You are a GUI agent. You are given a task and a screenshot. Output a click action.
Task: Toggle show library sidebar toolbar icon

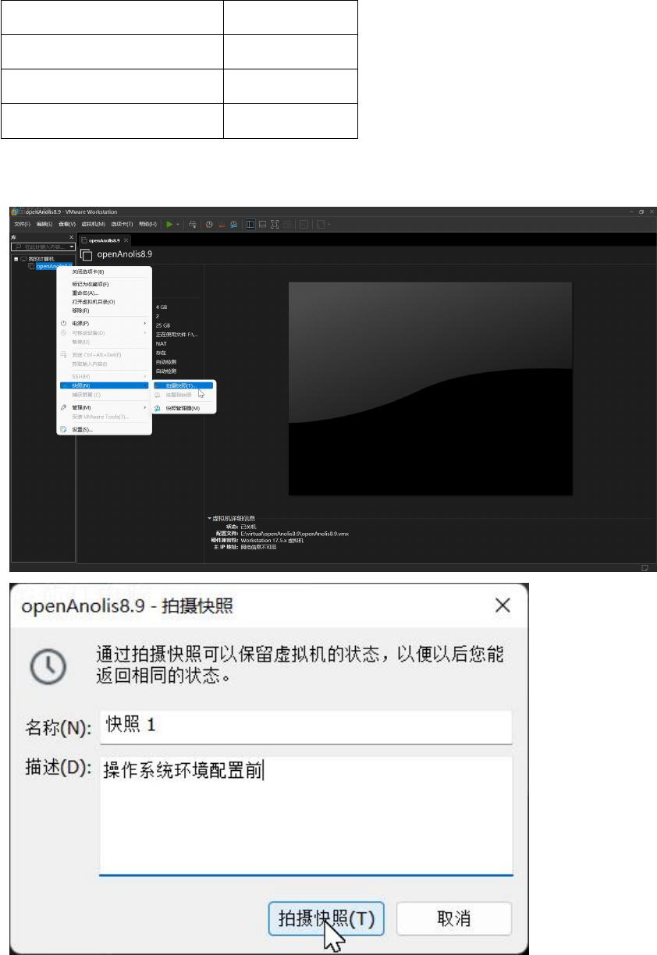click(250, 224)
